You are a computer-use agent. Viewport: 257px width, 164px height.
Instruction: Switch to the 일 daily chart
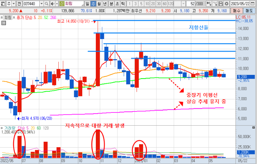87,4
